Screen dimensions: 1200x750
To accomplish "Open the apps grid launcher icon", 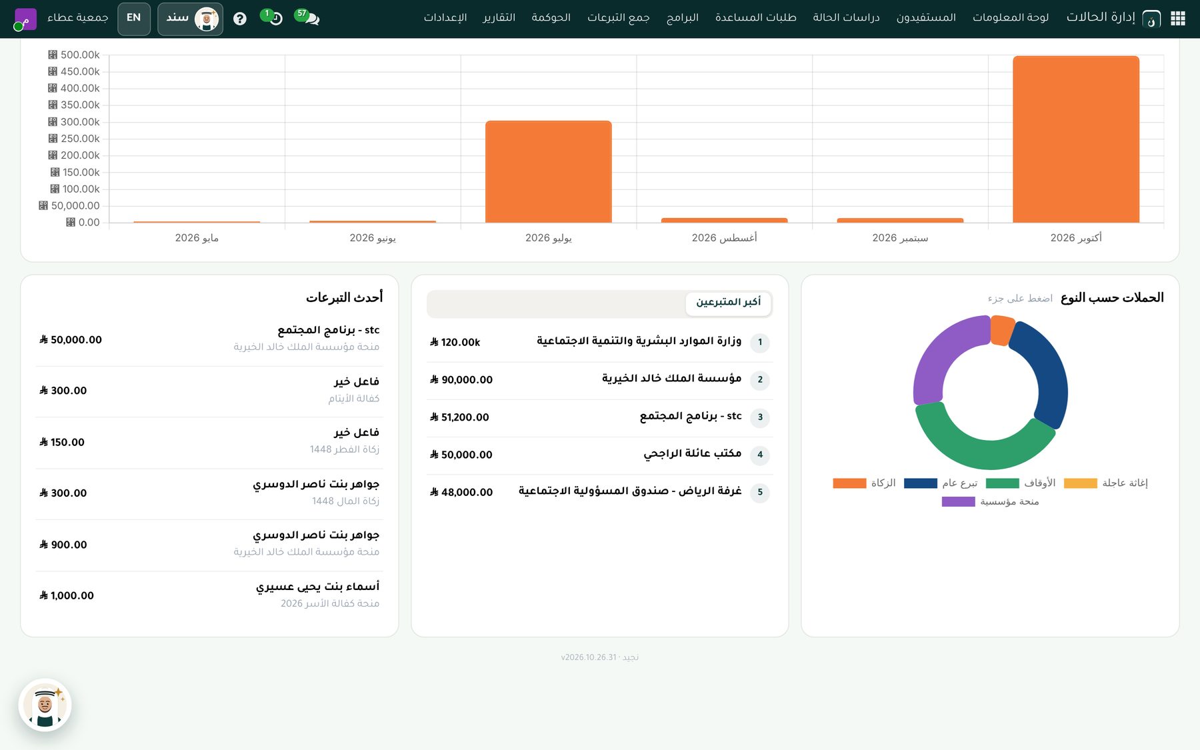I will tap(1178, 19).
